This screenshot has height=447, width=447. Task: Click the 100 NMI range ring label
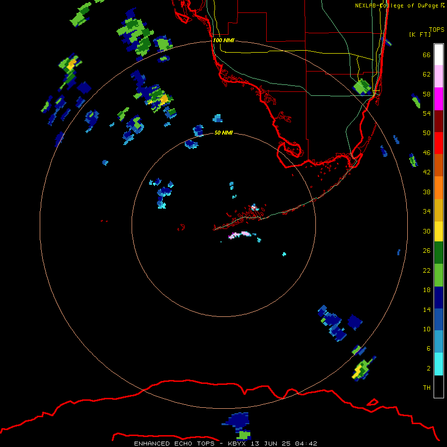(223, 41)
